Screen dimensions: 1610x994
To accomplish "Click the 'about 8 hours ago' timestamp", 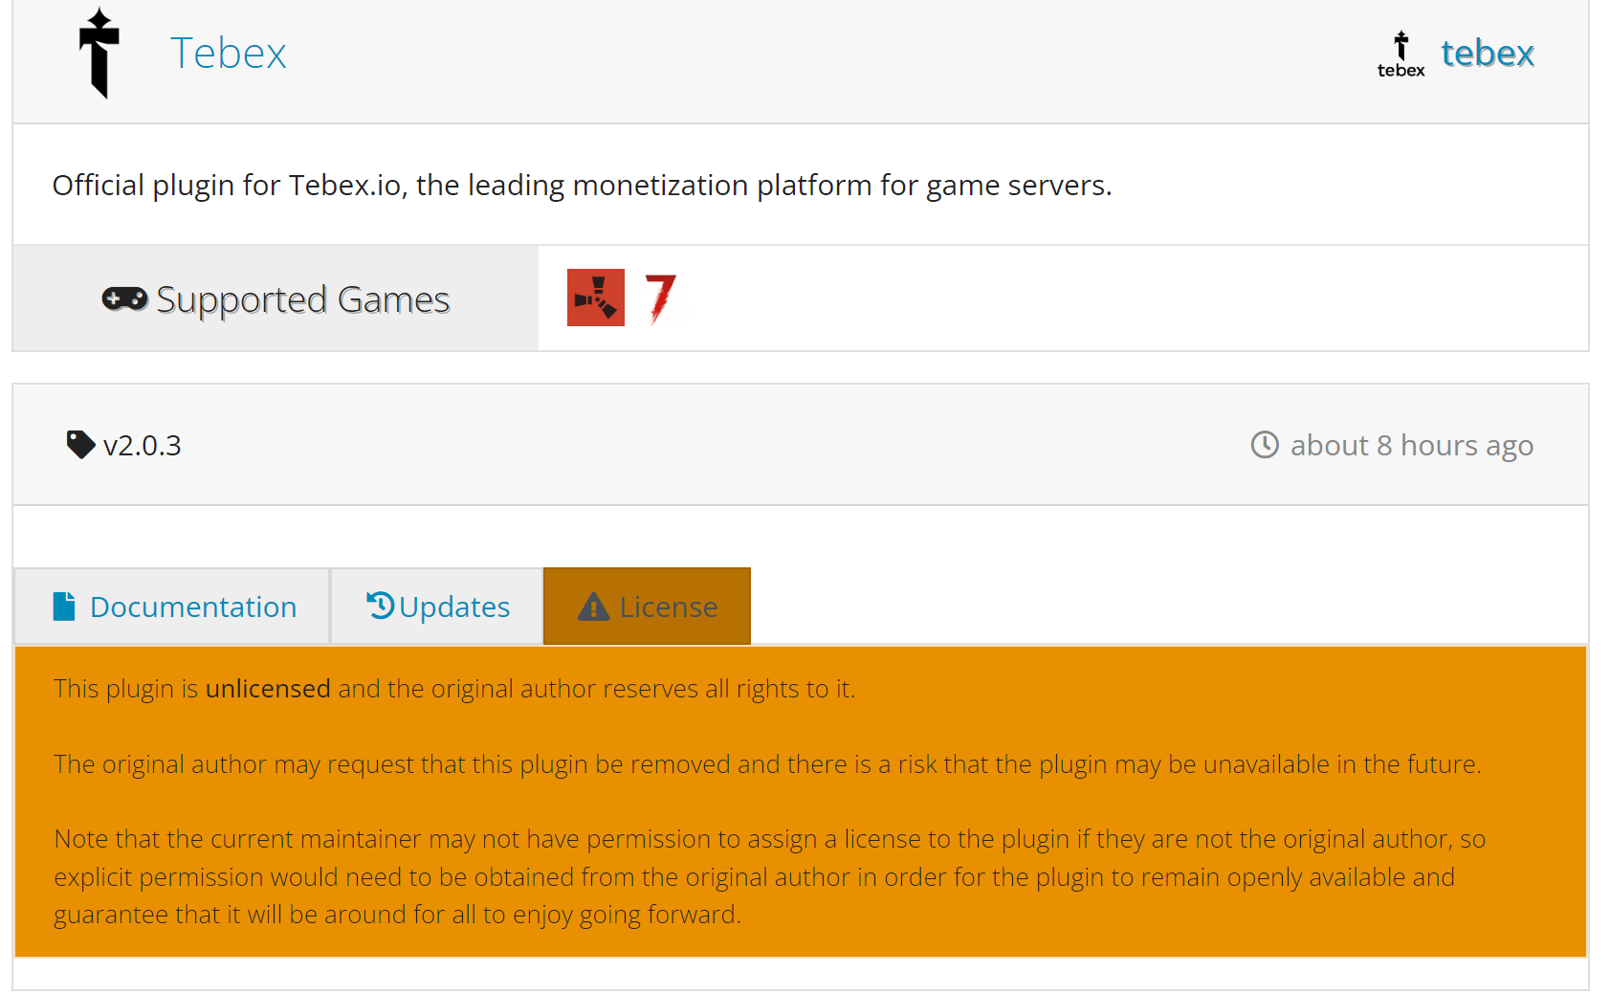I will click(1411, 444).
